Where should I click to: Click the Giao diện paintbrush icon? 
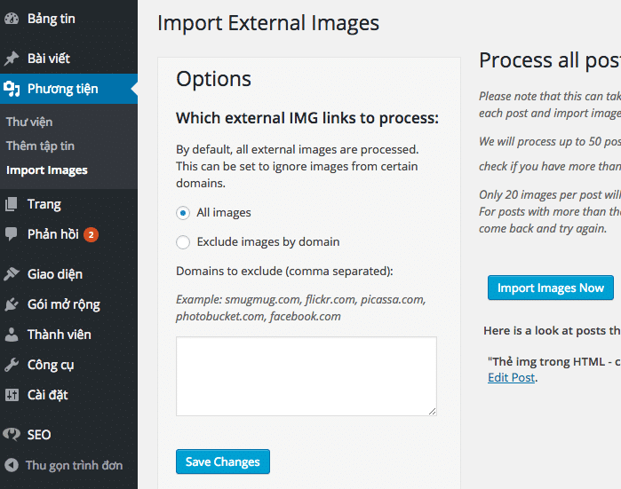click(12, 274)
